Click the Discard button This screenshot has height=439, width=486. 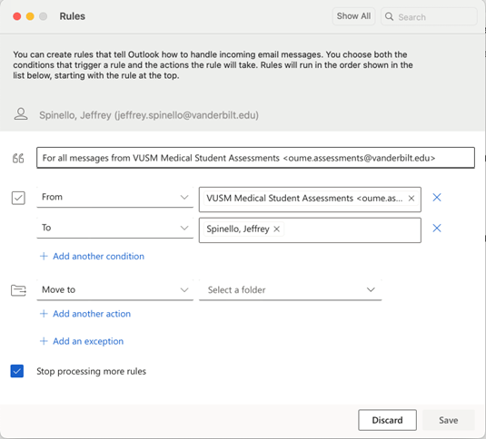387,420
